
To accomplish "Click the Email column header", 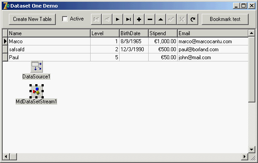I will (x=213, y=33).
